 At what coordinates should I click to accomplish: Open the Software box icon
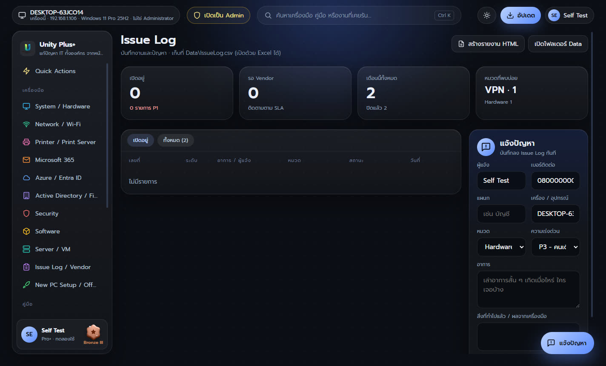[x=26, y=231]
